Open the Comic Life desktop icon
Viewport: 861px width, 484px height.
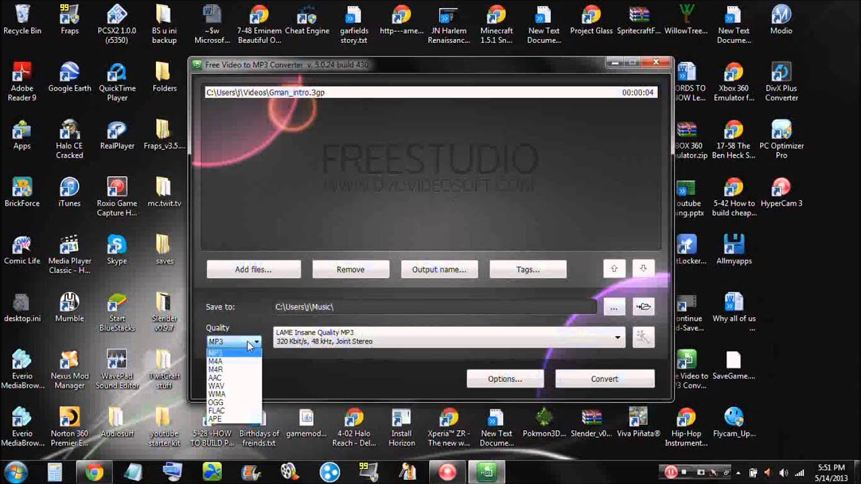22,250
